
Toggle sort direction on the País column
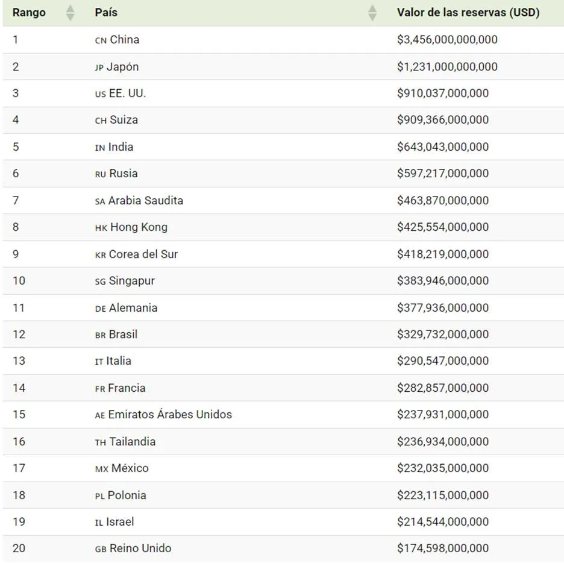pos(372,11)
